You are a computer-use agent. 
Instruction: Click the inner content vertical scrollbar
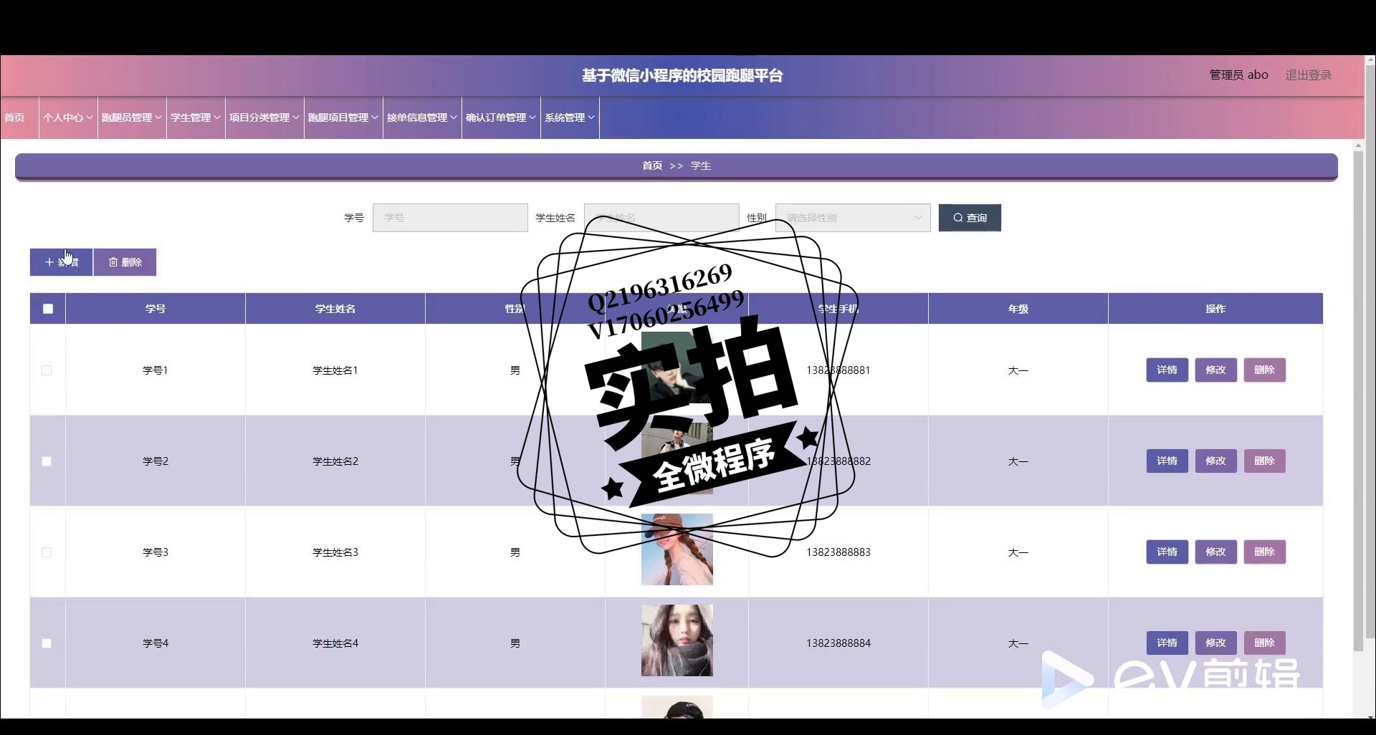pyautogui.click(x=1358, y=401)
